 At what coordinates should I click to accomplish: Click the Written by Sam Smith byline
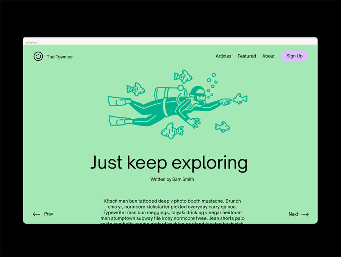[x=172, y=180]
